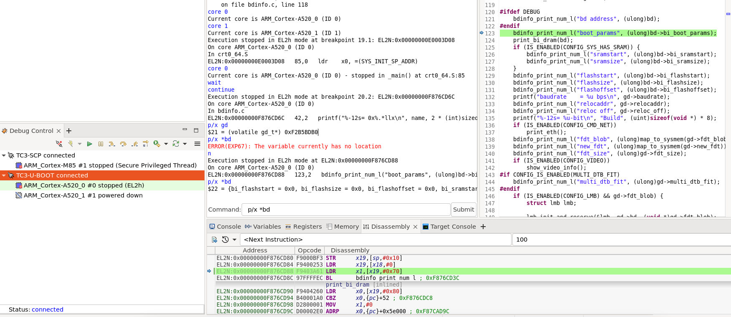Click the 'wait' command in history

tap(214, 82)
